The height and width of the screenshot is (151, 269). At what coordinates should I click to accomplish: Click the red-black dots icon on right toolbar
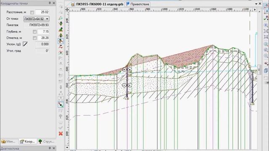click(266, 64)
